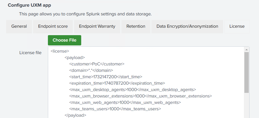Viewport: 259px width, 118px height.
Task: Place cursor on max_uxm_web_agents line
Action: tap(125, 102)
